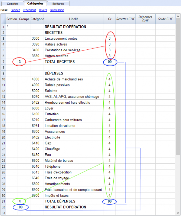
Task: Select row number 7 header
Action: click(3, 62)
